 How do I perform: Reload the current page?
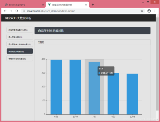pyautogui.click(x=17, y=11)
